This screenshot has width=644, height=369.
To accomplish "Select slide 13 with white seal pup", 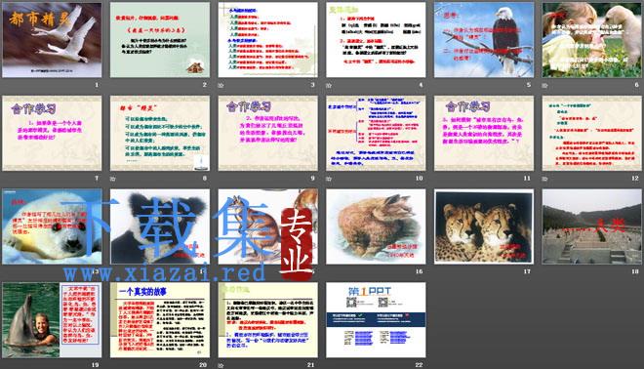I will click(52, 226).
